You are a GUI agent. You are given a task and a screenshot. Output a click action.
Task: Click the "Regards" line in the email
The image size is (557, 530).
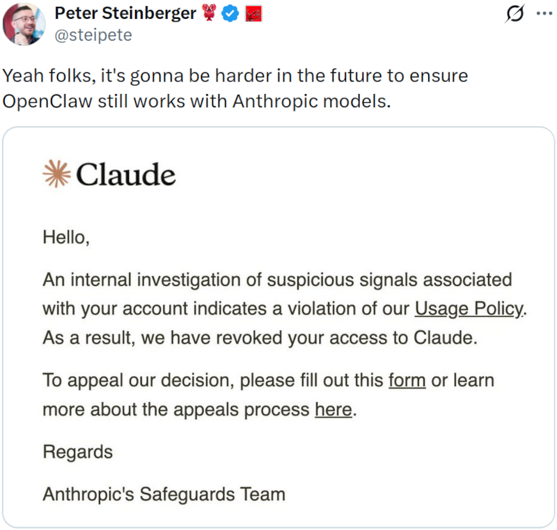[77, 452]
